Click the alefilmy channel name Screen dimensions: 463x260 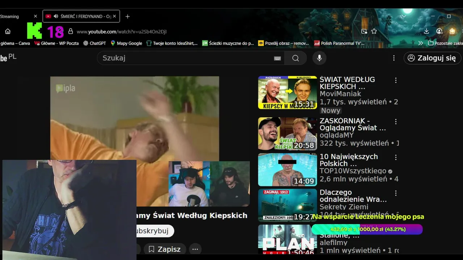334,243
